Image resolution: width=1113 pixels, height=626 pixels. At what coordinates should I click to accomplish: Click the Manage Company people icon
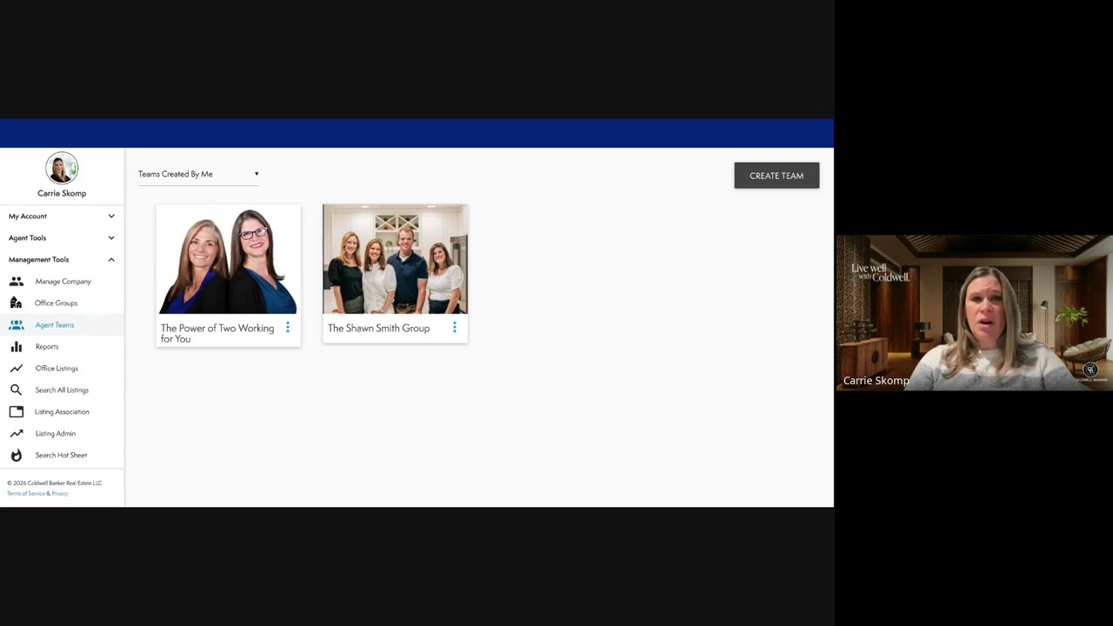[17, 282]
